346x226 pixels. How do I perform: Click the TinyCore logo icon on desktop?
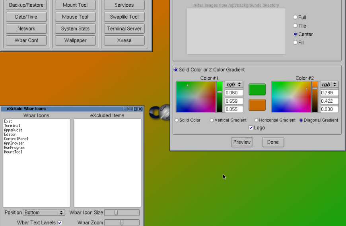point(160,112)
